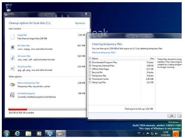Click the All video files icon
The height and width of the screenshot is (138, 185).
coord(13,47)
